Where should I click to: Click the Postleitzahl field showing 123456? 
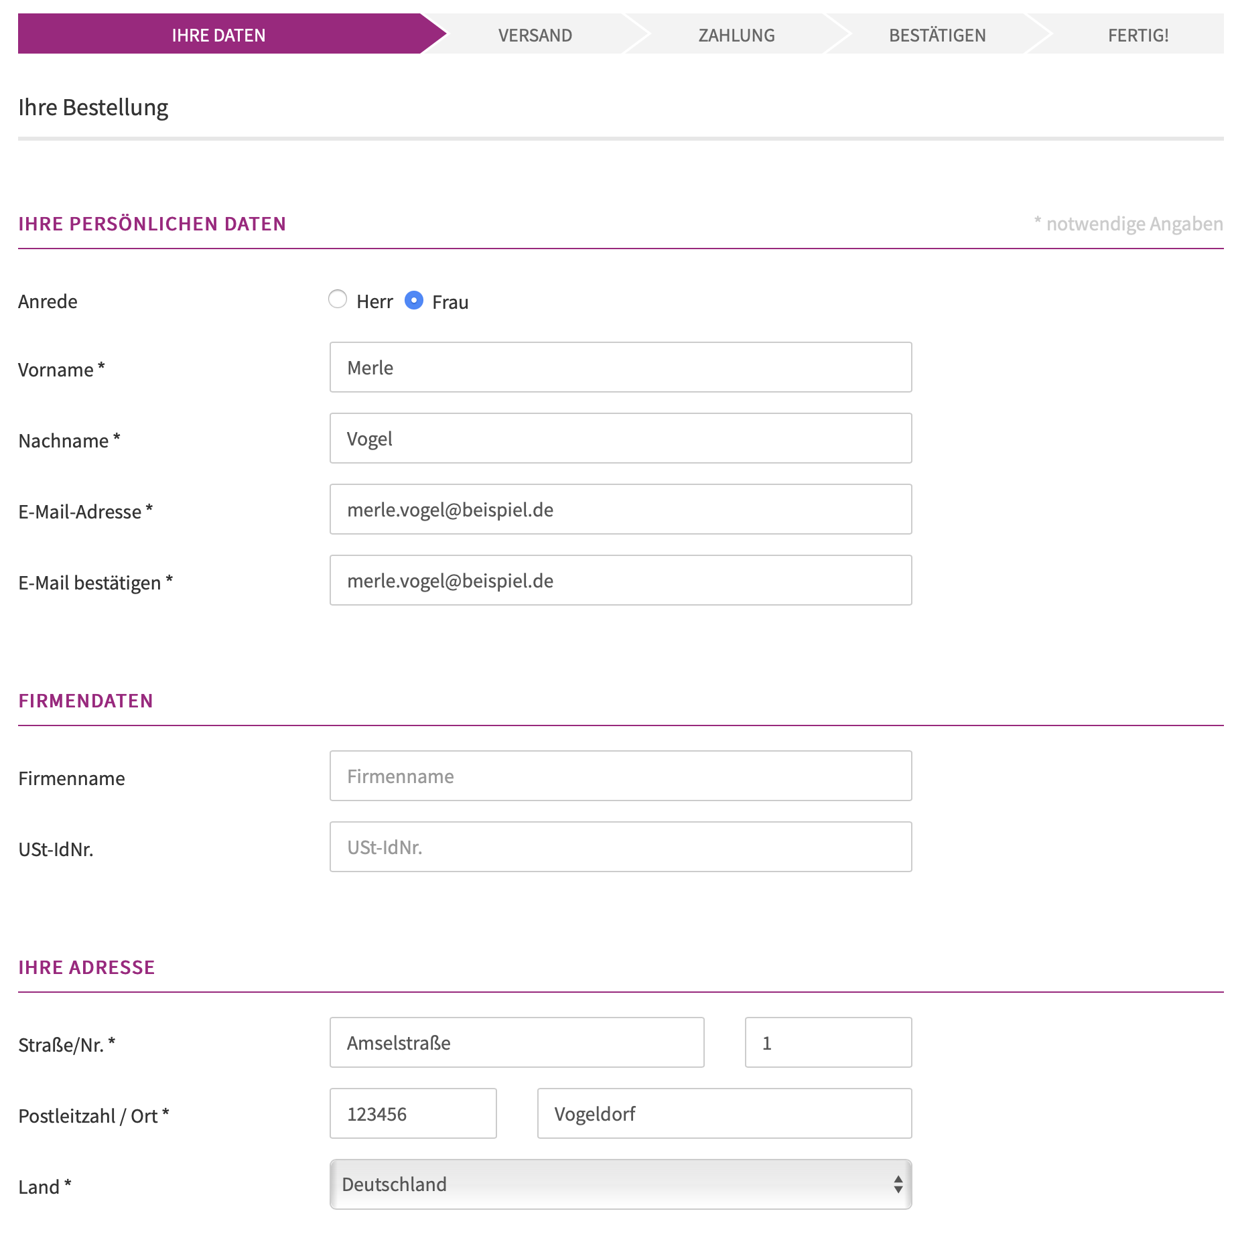[x=413, y=1113]
